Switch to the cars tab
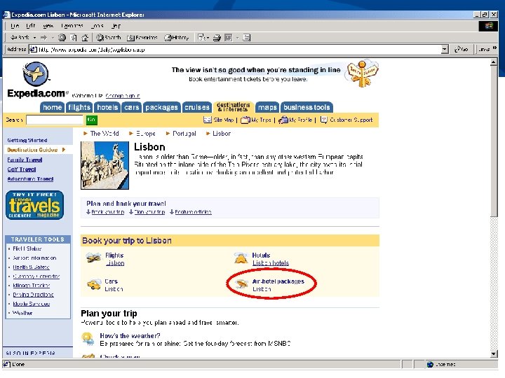 click(131, 107)
